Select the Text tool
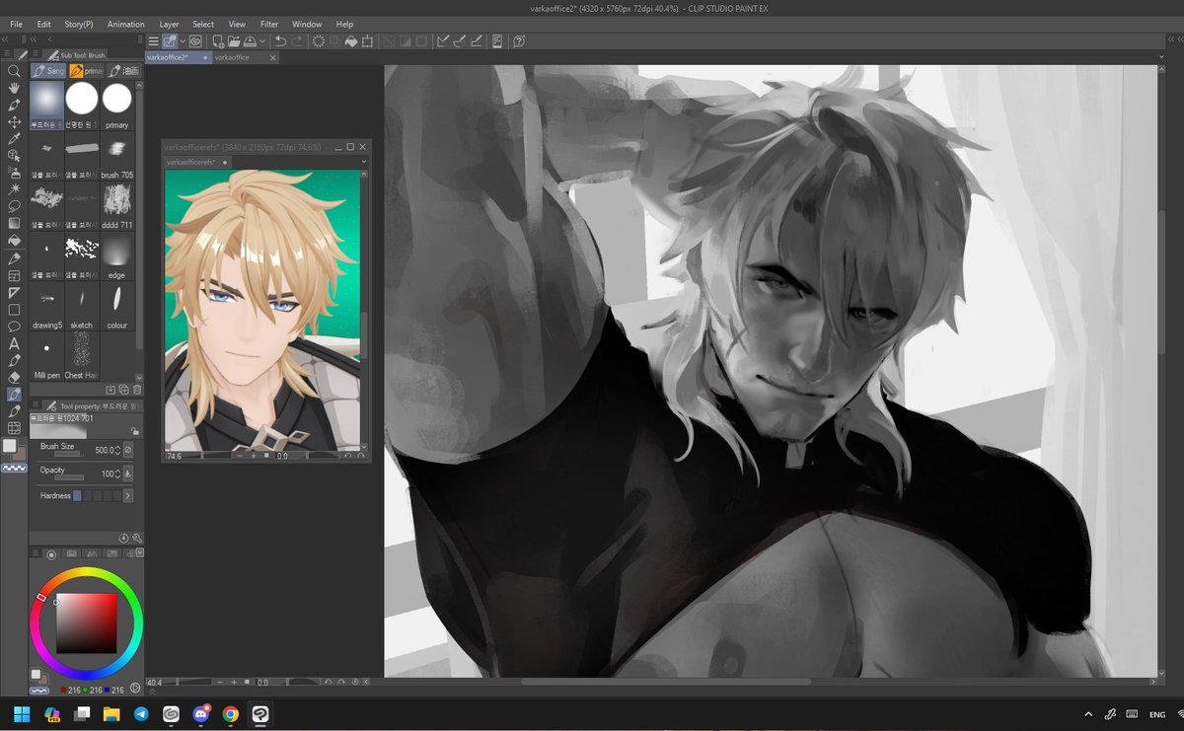1184x731 pixels. 14,343
